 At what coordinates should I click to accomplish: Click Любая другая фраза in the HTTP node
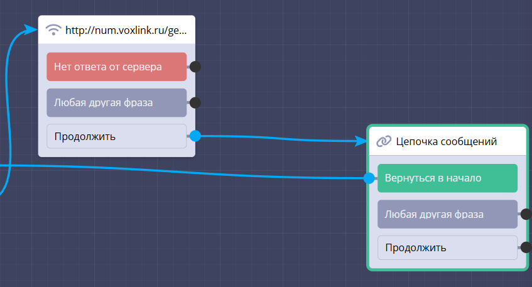116,102
